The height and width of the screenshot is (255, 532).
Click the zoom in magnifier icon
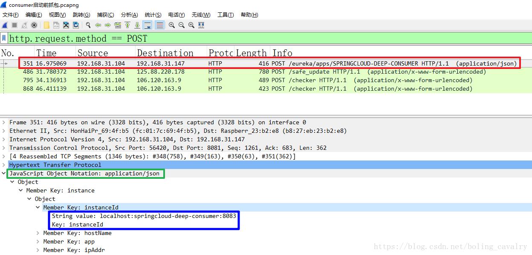tap(172, 25)
